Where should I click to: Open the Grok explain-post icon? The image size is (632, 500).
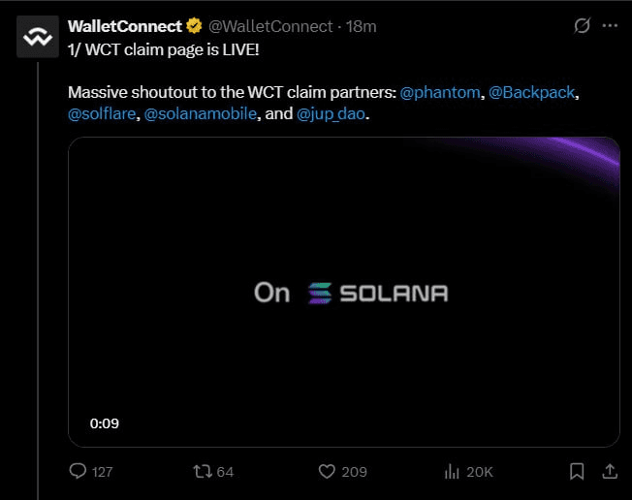(x=582, y=26)
